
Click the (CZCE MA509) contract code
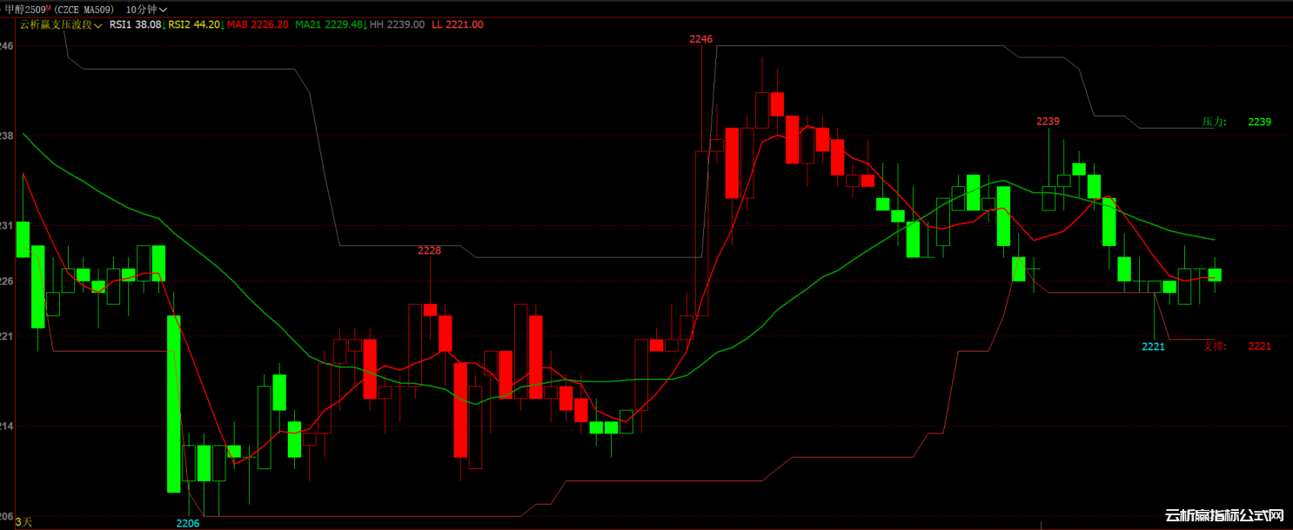(x=85, y=9)
